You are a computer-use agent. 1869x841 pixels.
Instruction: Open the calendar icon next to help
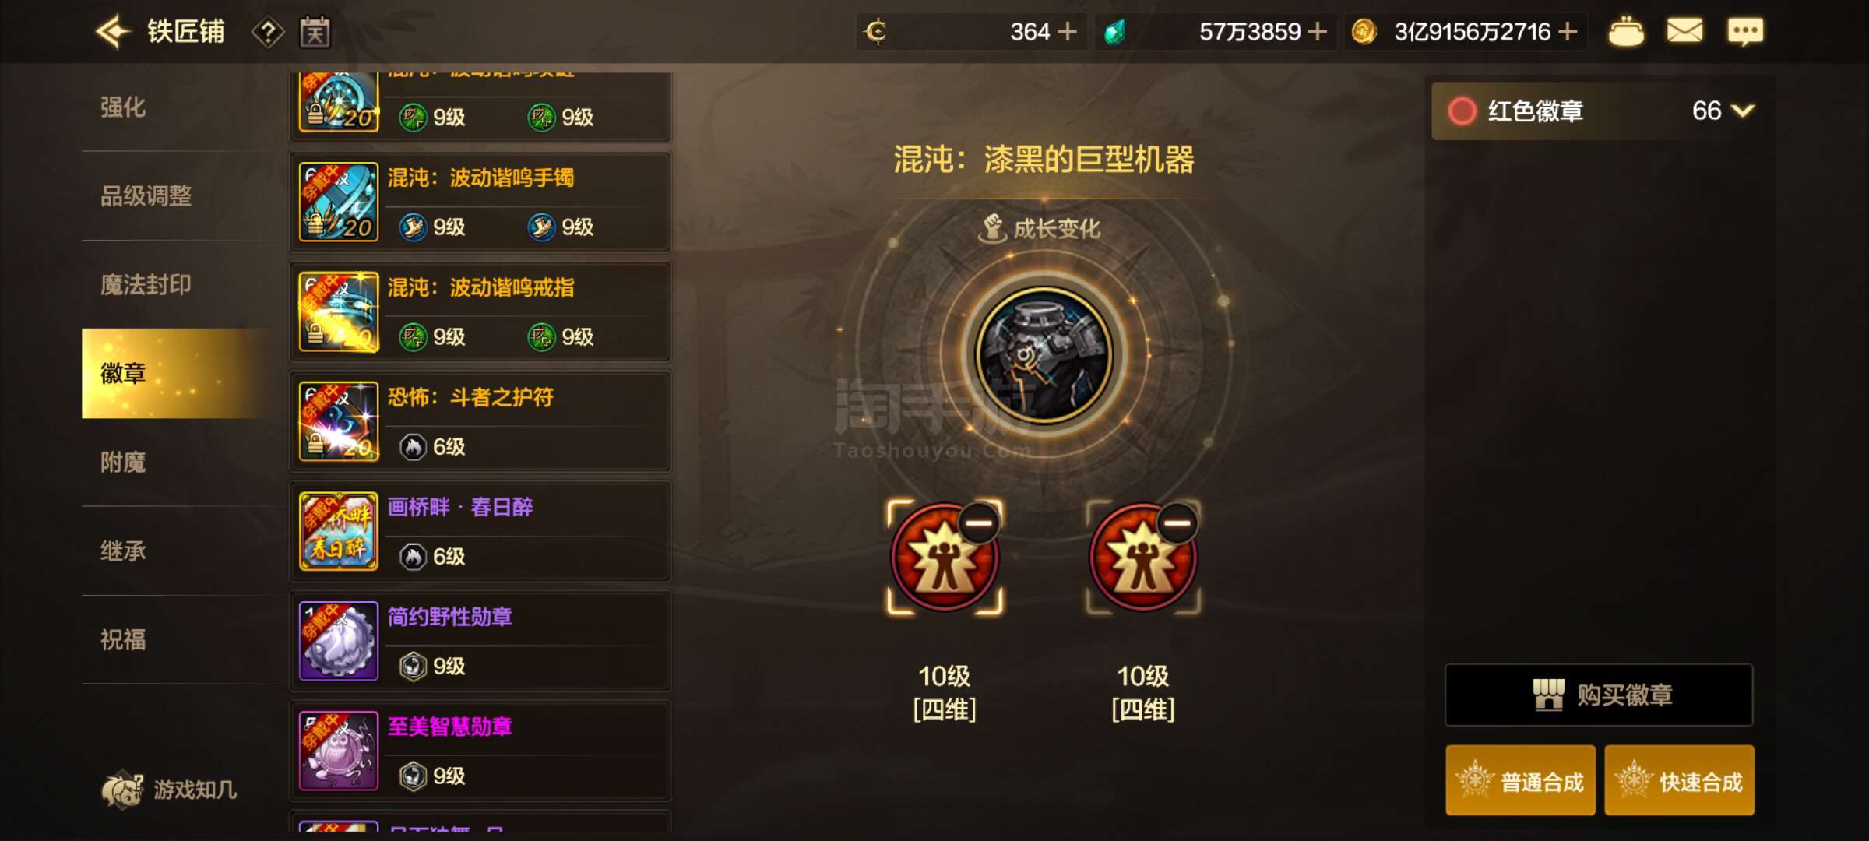(x=315, y=32)
